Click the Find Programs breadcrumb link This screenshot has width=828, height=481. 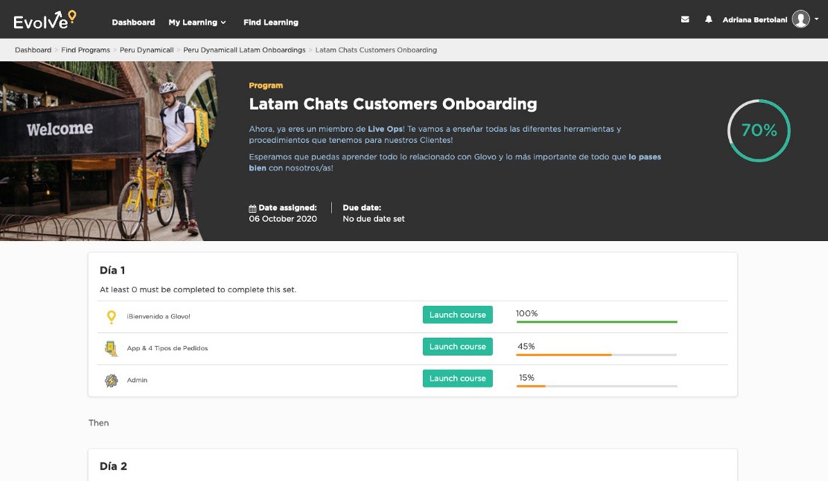coord(85,50)
